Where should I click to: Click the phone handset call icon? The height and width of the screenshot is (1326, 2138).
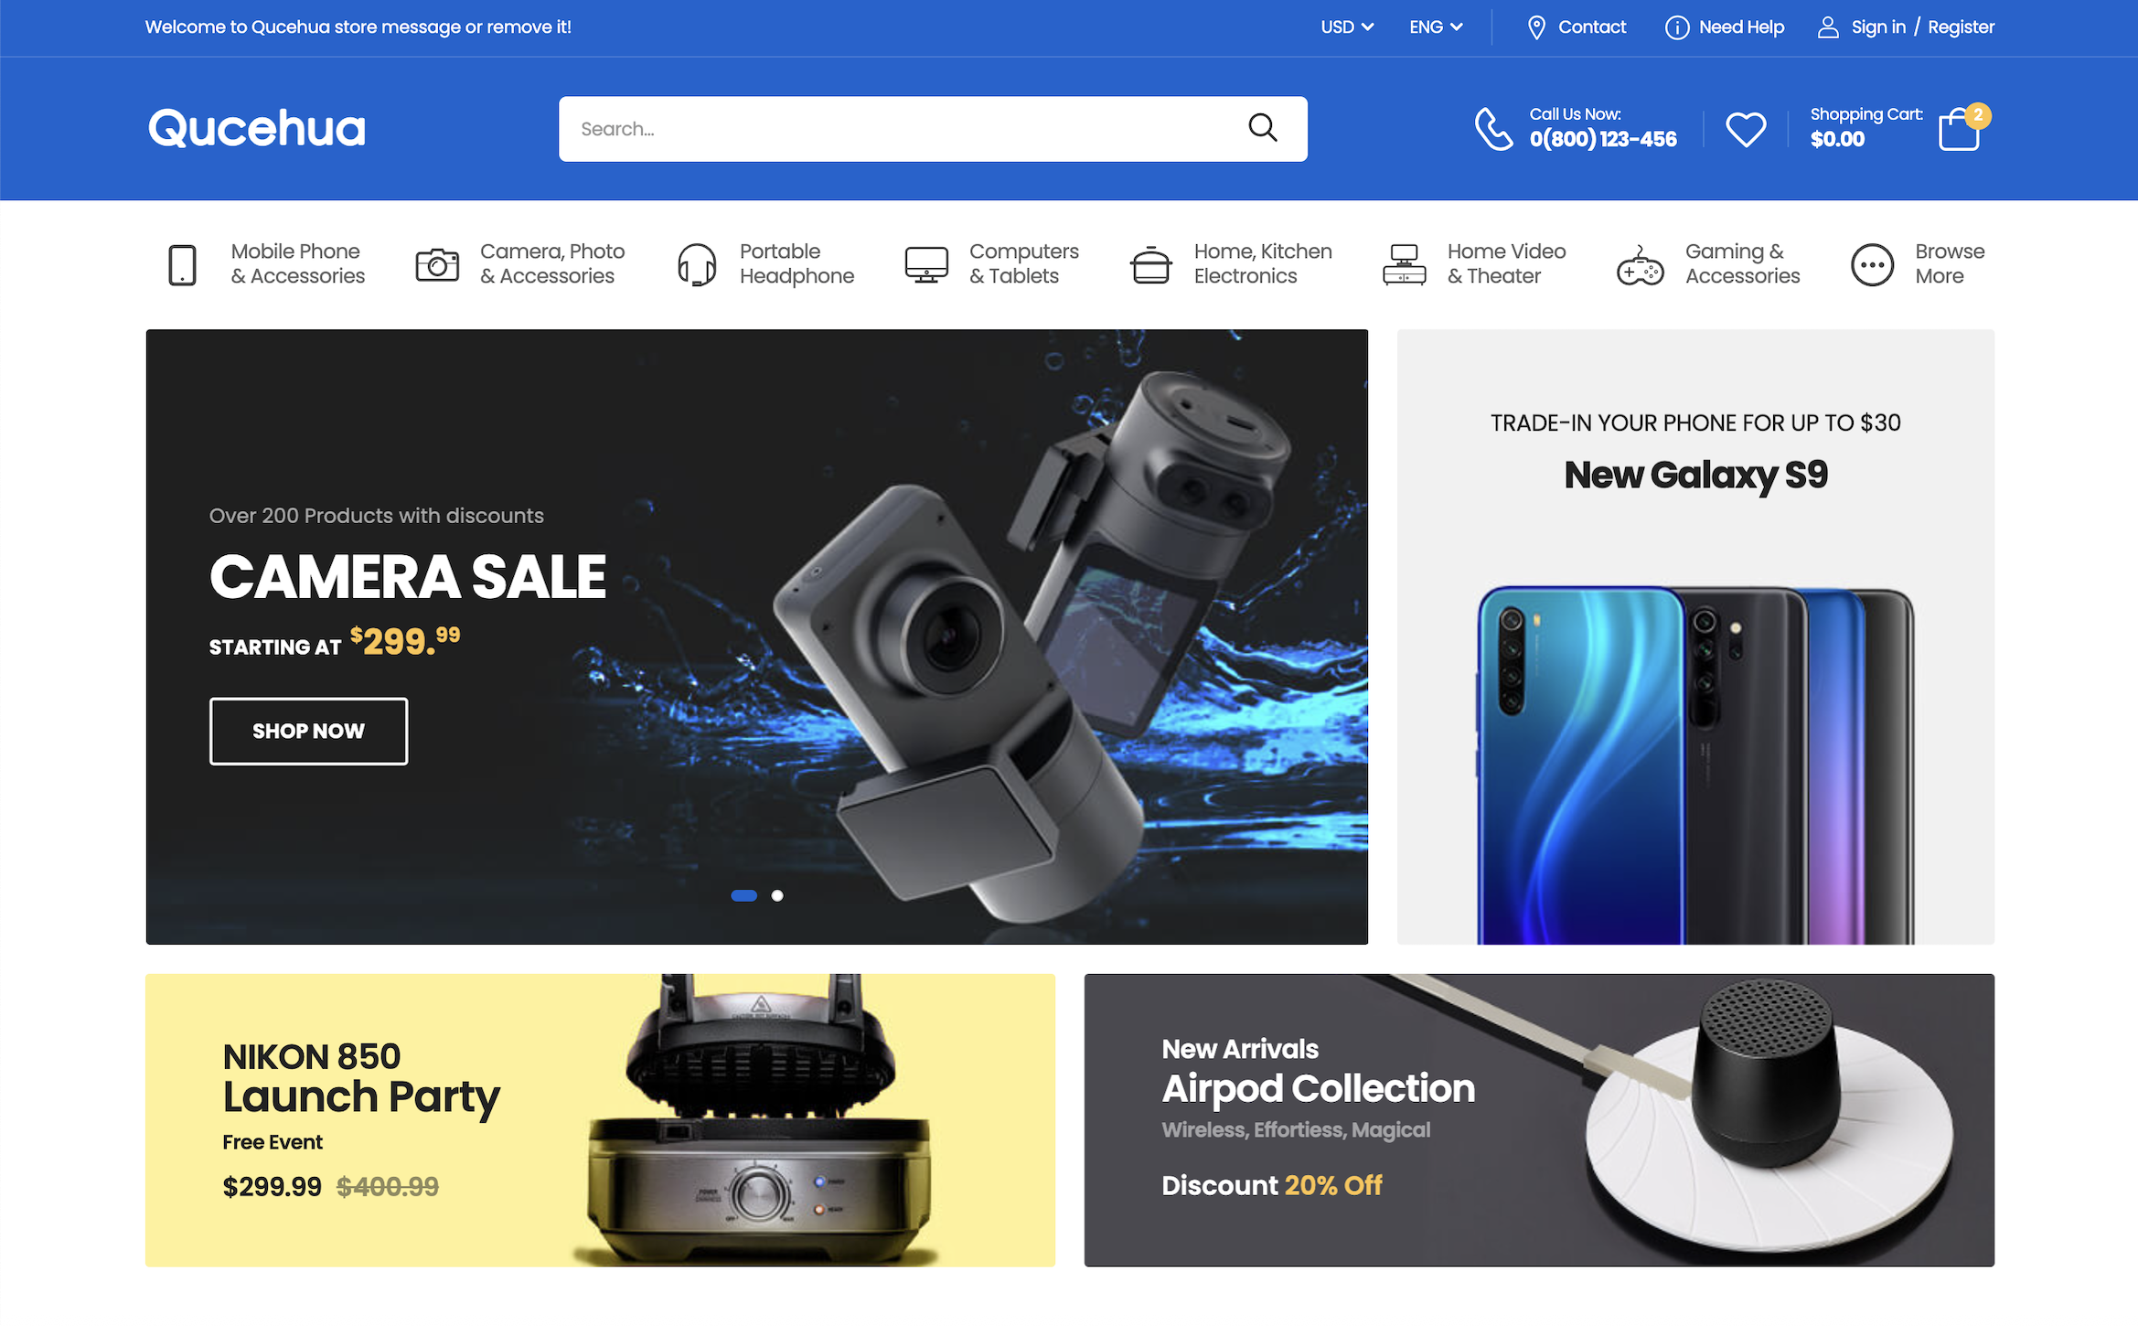click(1493, 129)
